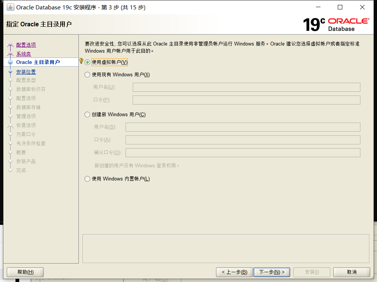
Task: Go to 安装位置 step link
Action: click(x=26, y=72)
